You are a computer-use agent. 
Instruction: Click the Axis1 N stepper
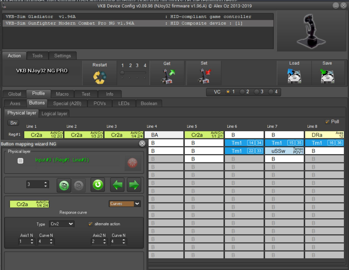(x=26, y=241)
